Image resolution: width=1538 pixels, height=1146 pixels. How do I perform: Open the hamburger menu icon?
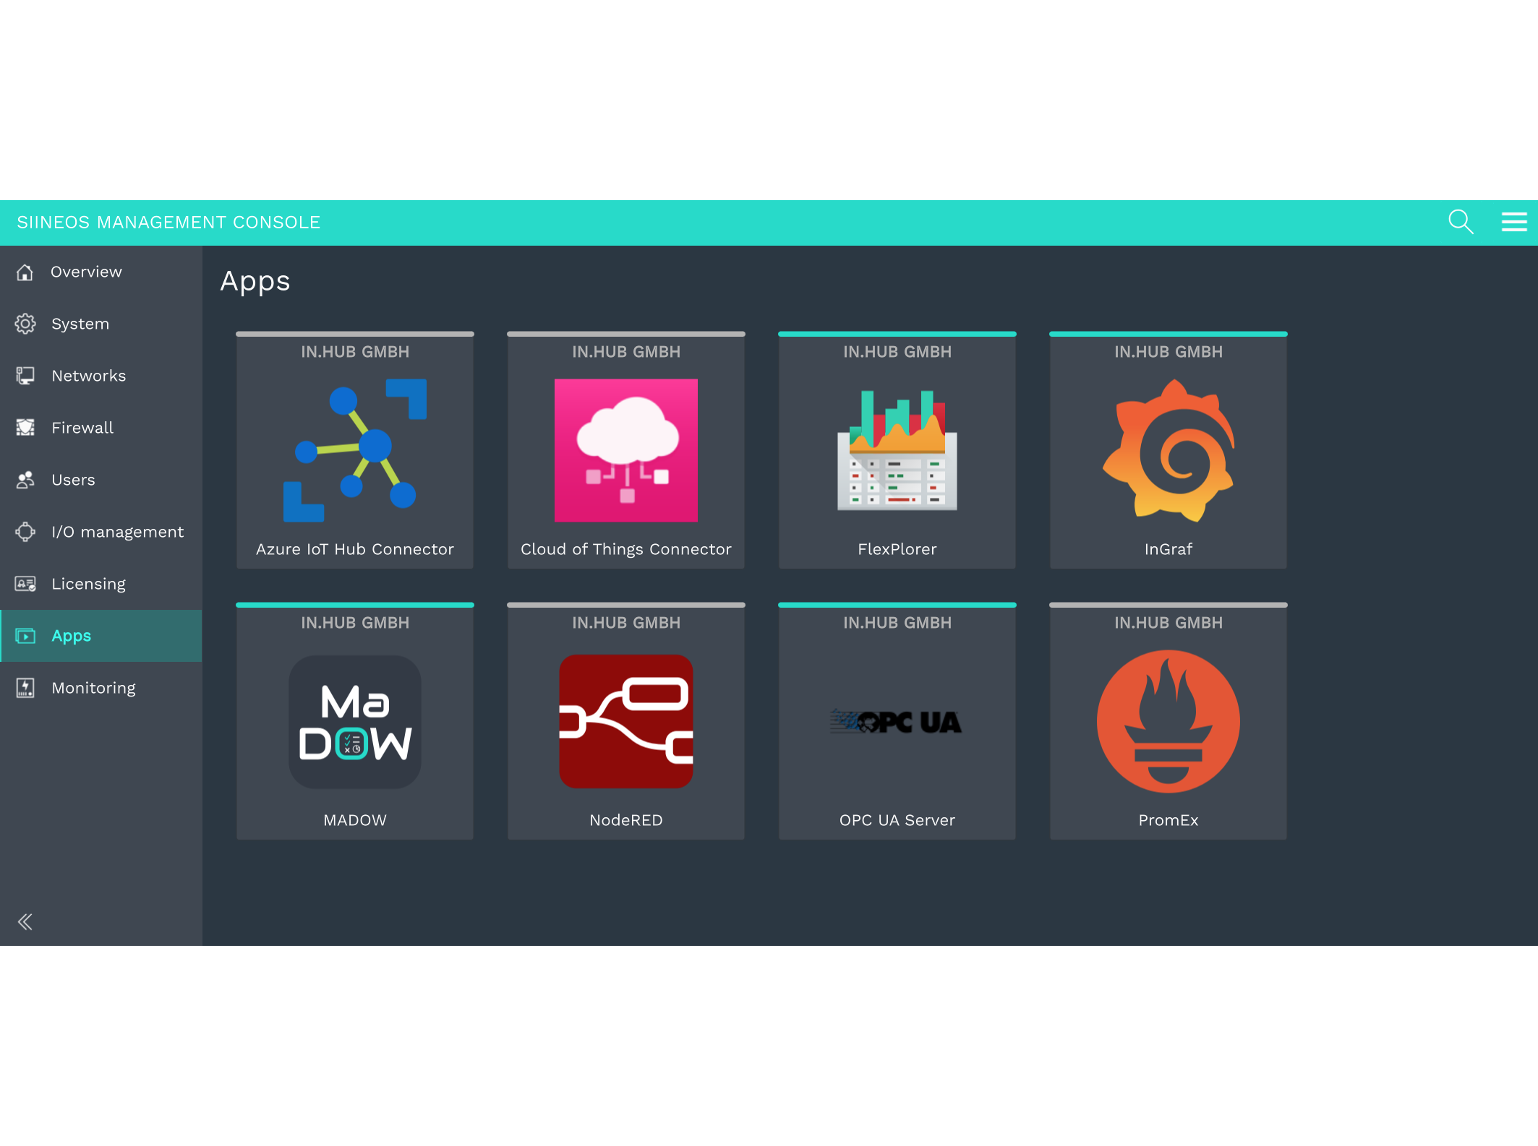(1513, 222)
